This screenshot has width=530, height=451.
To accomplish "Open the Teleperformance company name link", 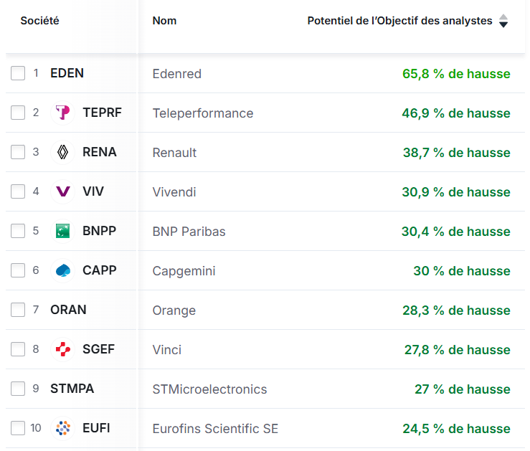I will (202, 113).
